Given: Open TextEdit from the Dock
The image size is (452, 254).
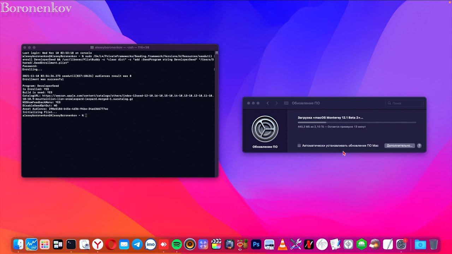Looking at the screenshot, I should [x=388, y=244].
